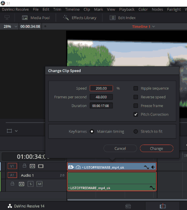The image size is (187, 210).
Task: Open the File menu
Action: (x=36, y=10)
